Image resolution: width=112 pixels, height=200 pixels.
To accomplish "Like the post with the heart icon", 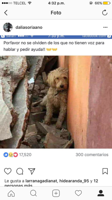I will (x=8, y=171).
